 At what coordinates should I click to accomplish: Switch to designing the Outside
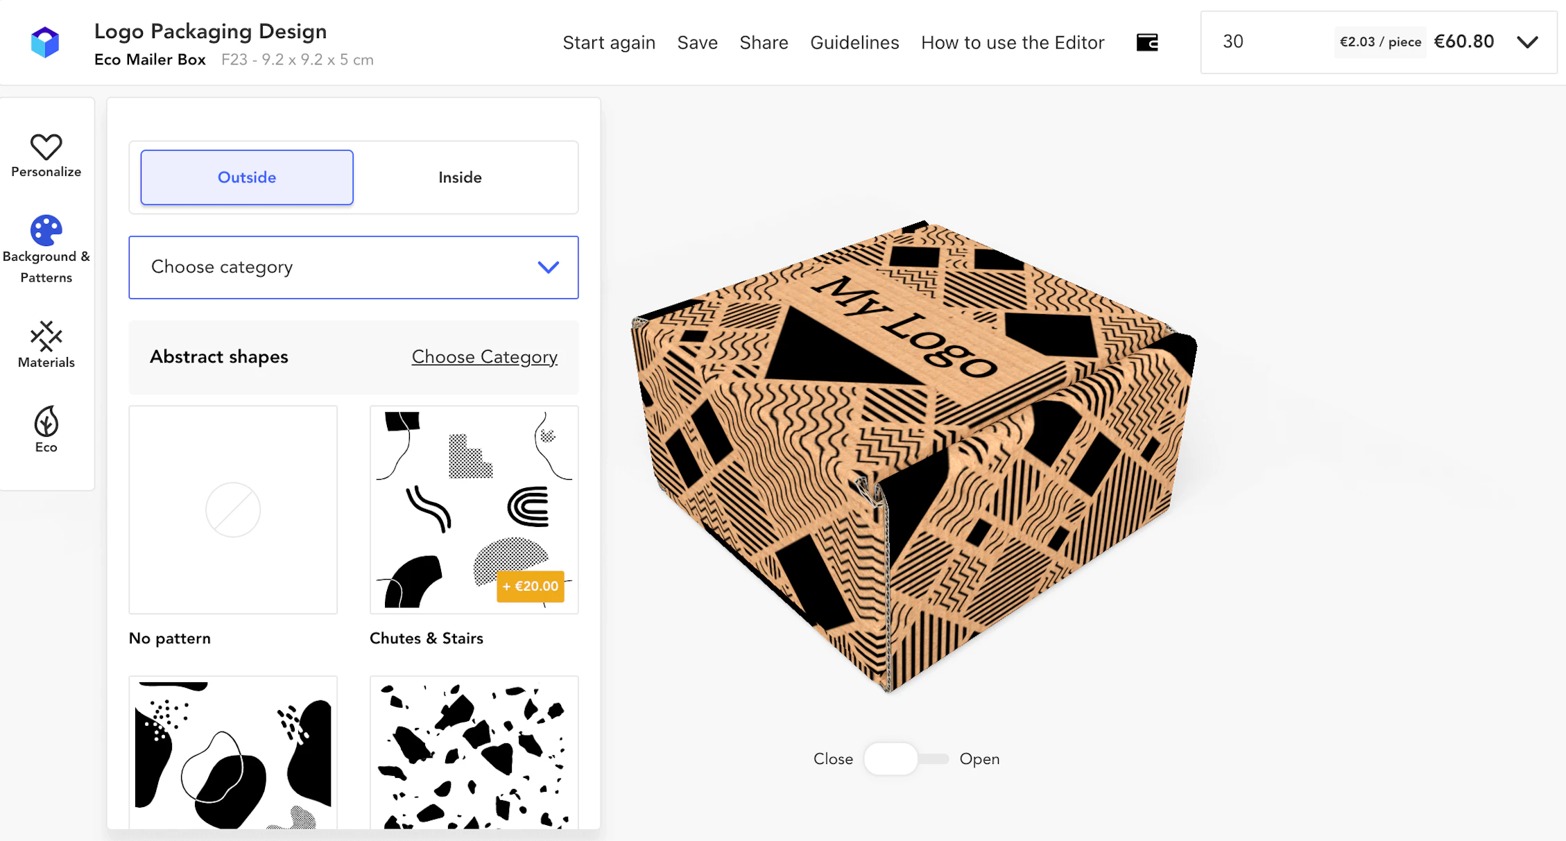[246, 177]
